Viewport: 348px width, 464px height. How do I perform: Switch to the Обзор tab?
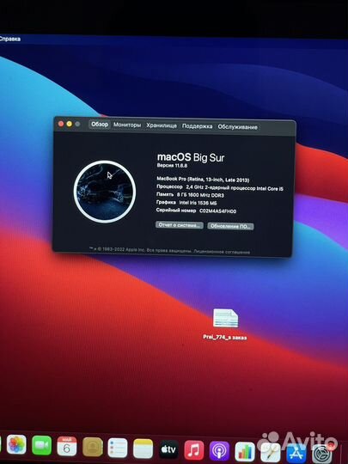pyautogui.click(x=100, y=125)
